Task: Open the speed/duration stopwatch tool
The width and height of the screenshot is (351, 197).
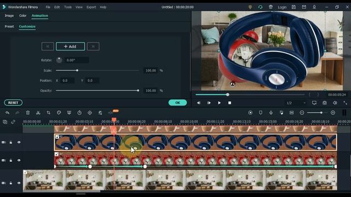Action: pyautogui.click(x=80, y=113)
